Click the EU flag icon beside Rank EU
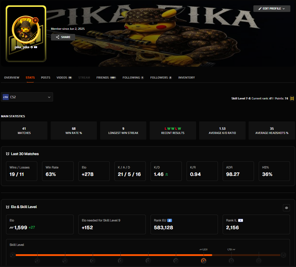Image resolution: width=296 pixels, height=267 pixels. click(x=170, y=221)
